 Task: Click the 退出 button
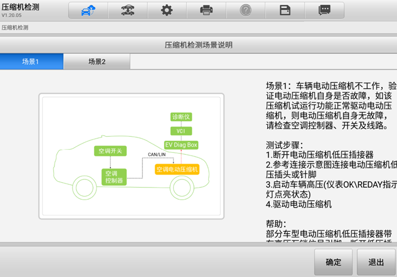tap(376, 262)
